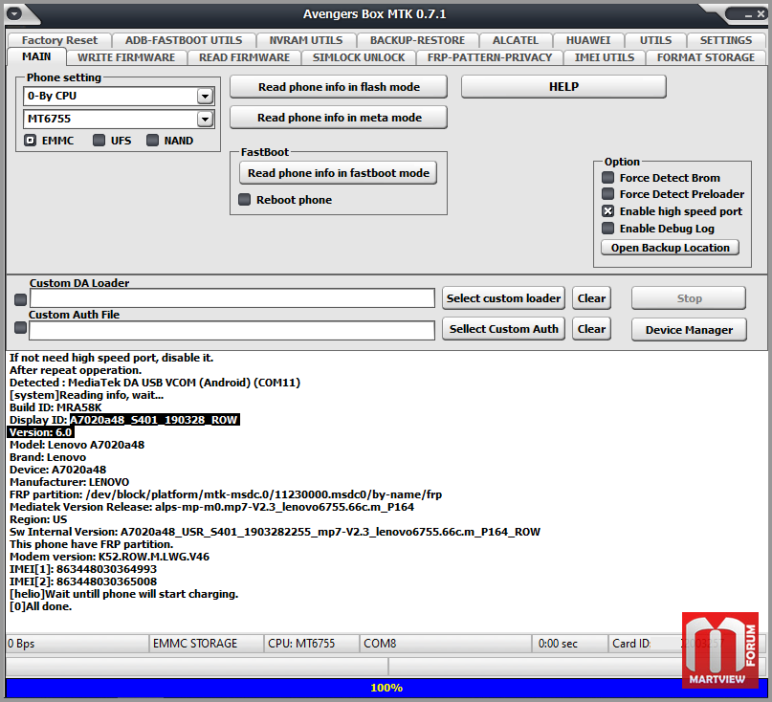Image resolution: width=772 pixels, height=702 pixels.
Task: Tick the Reboot phone checkbox
Action: [x=244, y=199]
